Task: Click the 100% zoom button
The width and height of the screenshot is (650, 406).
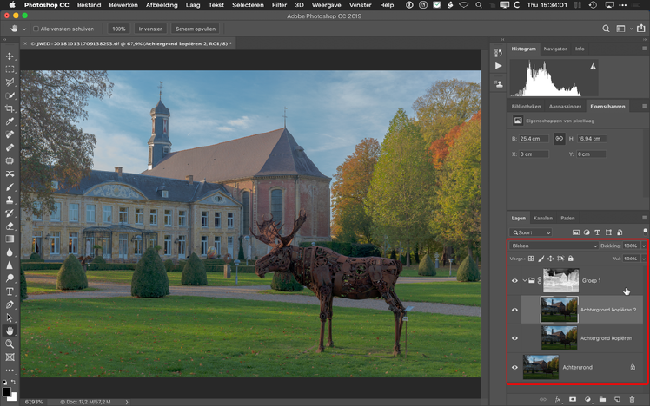Action: (118, 29)
